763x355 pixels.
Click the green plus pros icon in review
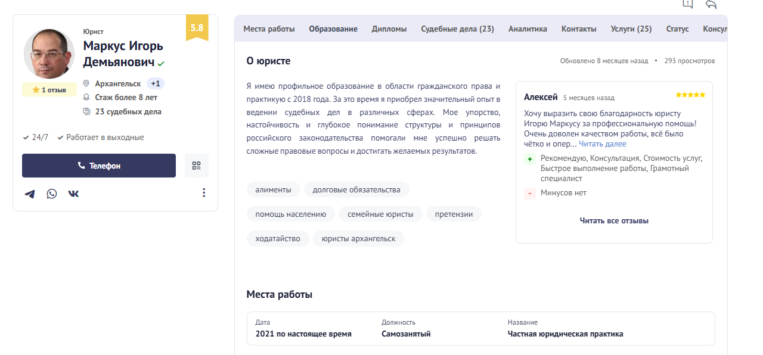pos(529,159)
